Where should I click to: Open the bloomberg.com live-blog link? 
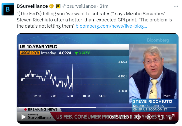[111, 26]
